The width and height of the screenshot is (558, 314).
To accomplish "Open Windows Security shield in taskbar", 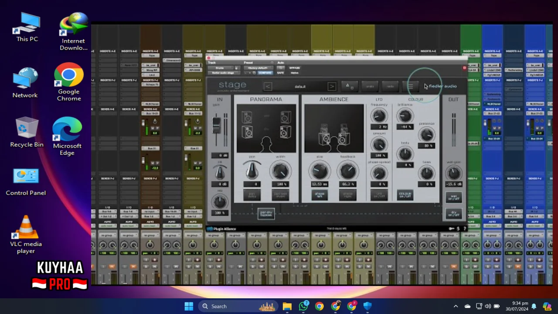I will pyautogui.click(x=367, y=306).
